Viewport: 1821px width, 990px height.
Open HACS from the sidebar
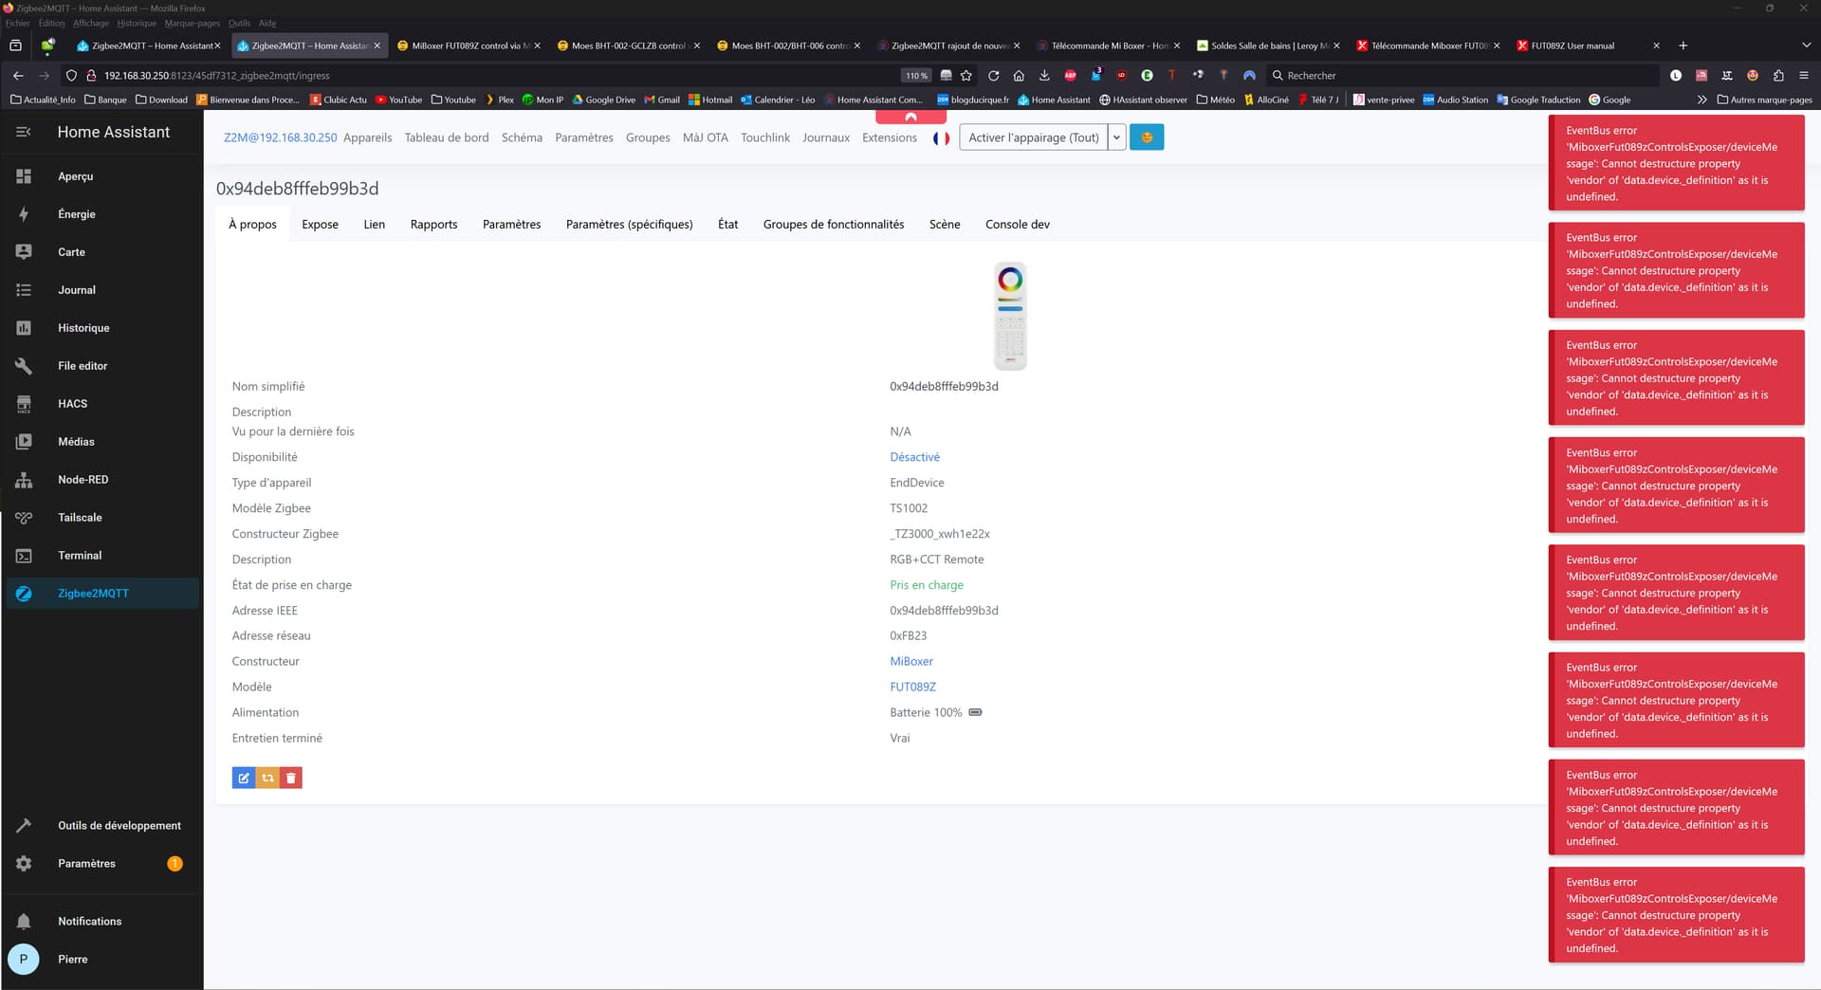(x=72, y=404)
